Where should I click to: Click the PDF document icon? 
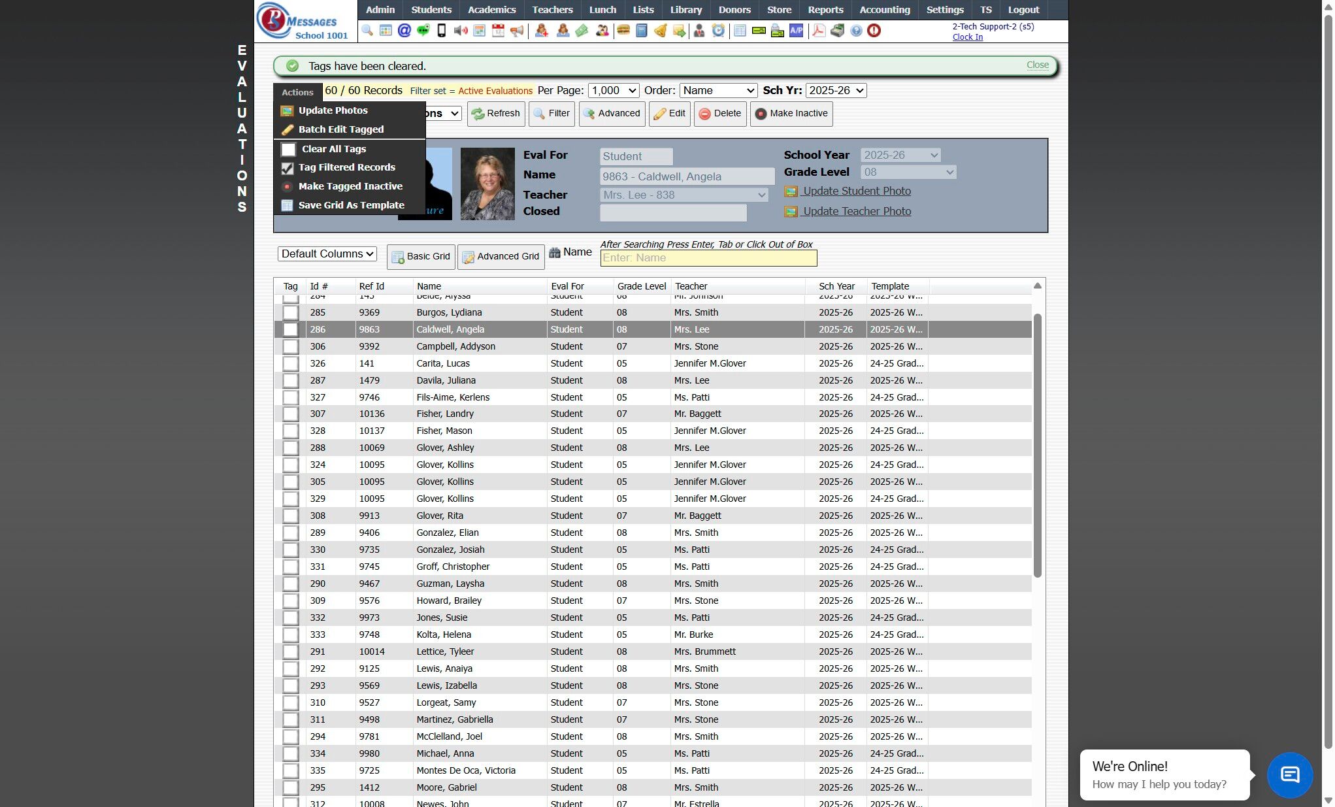[x=818, y=30]
